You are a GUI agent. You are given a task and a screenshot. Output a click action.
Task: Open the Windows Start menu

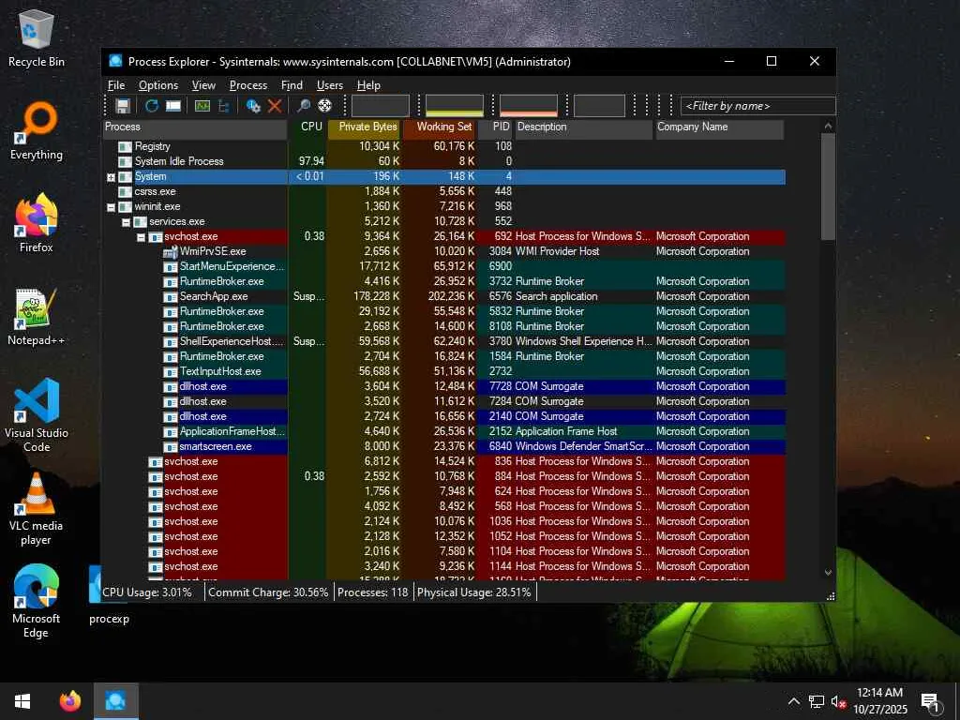(x=22, y=701)
